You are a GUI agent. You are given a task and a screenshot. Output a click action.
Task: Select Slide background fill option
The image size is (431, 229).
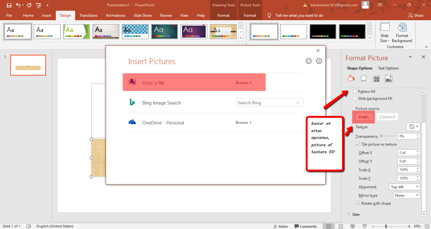click(x=355, y=99)
